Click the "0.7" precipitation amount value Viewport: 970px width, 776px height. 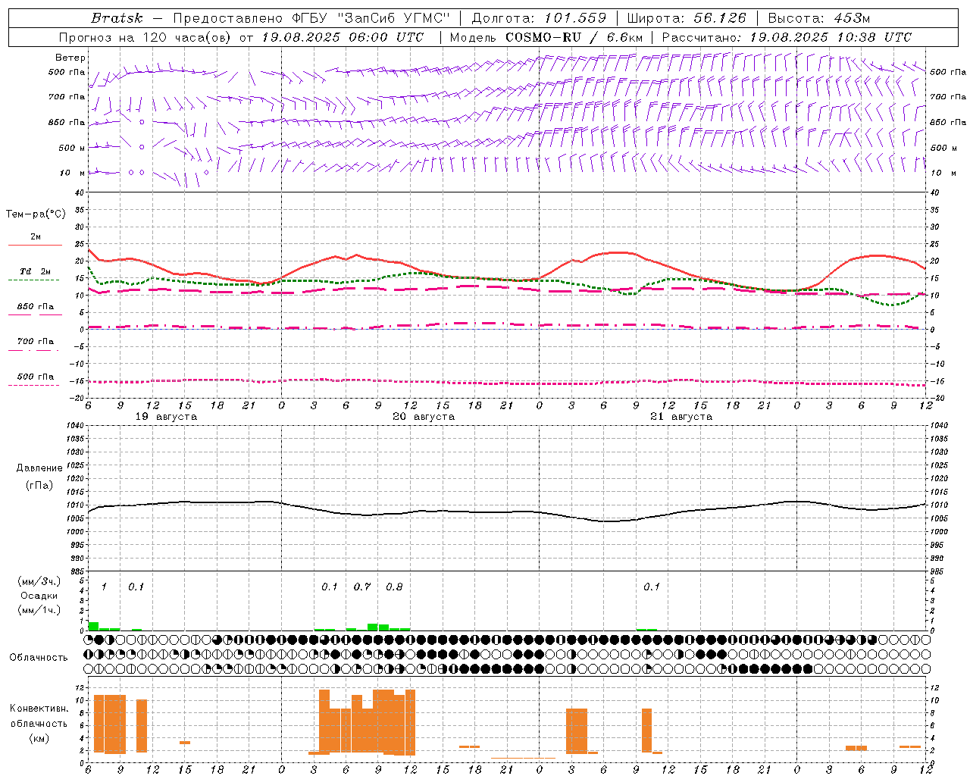pyautogui.click(x=362, y=587)
